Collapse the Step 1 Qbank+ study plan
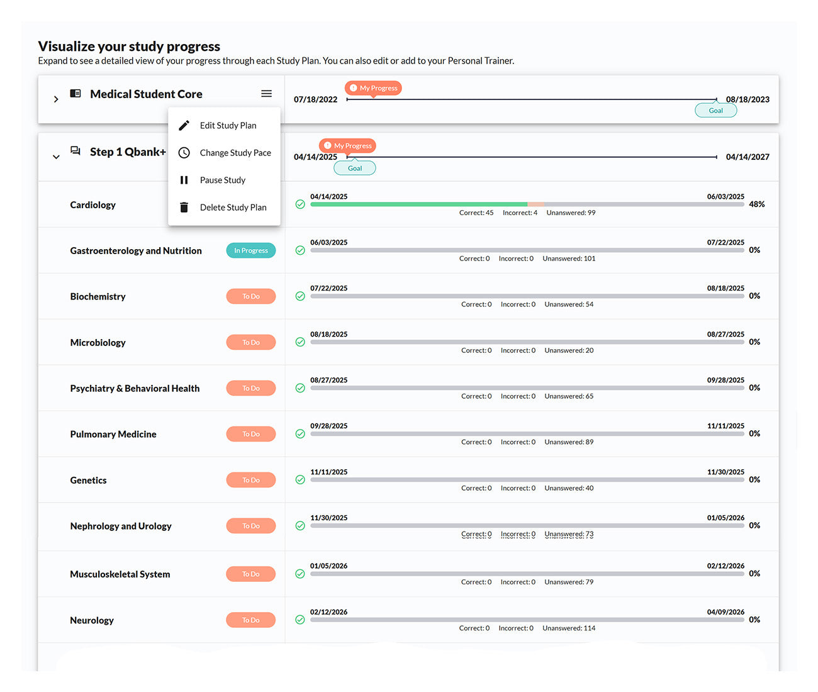 point(56,157)
